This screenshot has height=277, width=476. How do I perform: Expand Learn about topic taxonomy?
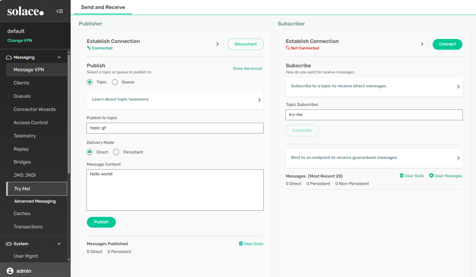coord(259,100)
